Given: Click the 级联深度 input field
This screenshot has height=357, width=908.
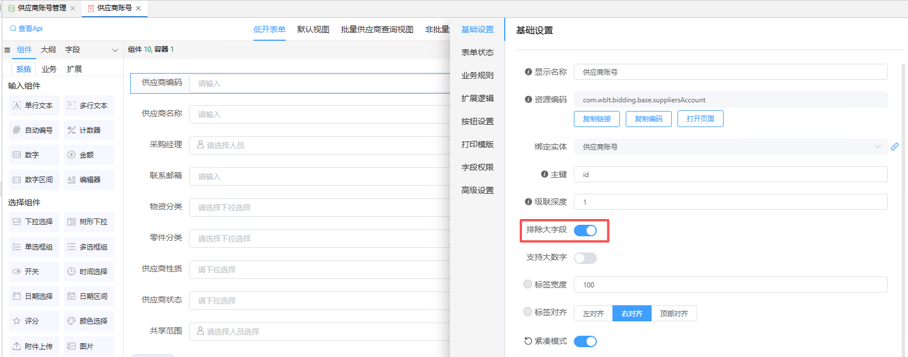Looking at the screenshot, I should [731, 202].
